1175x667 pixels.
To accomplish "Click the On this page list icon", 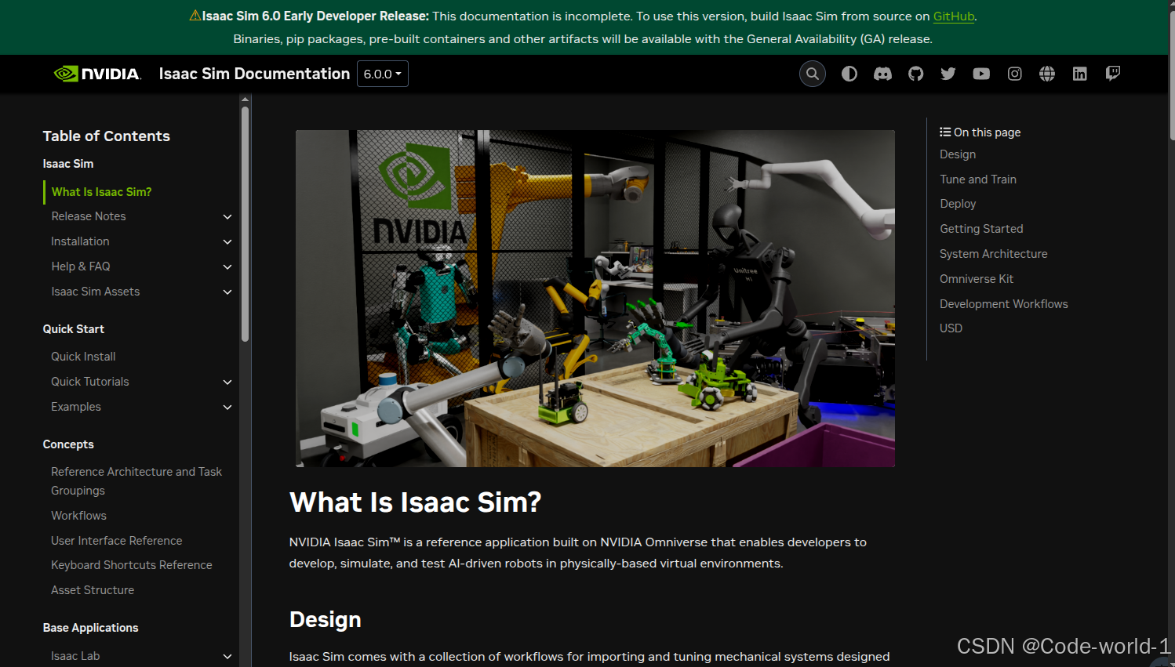I will pos(945,132).
